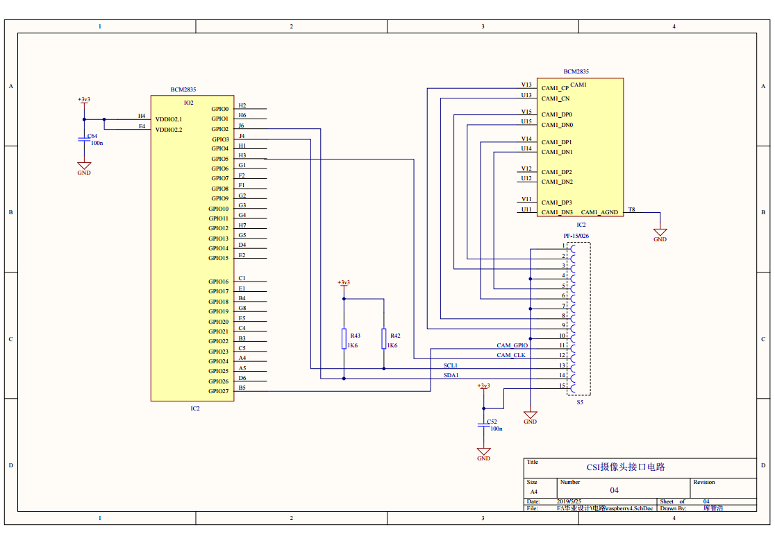Click the CAM1 block label
The image size is (775, 545).
pyautogui.click(x=578, y=85)
